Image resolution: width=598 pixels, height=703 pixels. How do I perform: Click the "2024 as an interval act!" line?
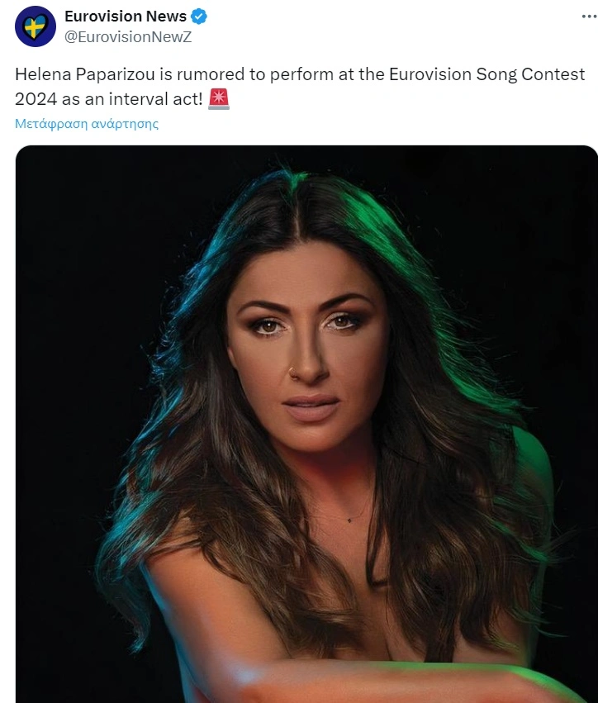click(109, 99)
